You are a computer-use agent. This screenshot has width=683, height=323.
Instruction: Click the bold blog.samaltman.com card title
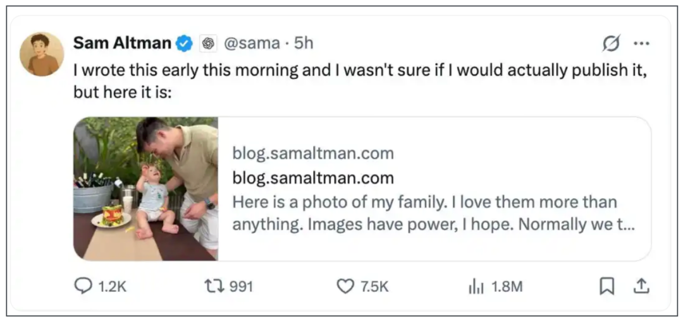point(313,178)
